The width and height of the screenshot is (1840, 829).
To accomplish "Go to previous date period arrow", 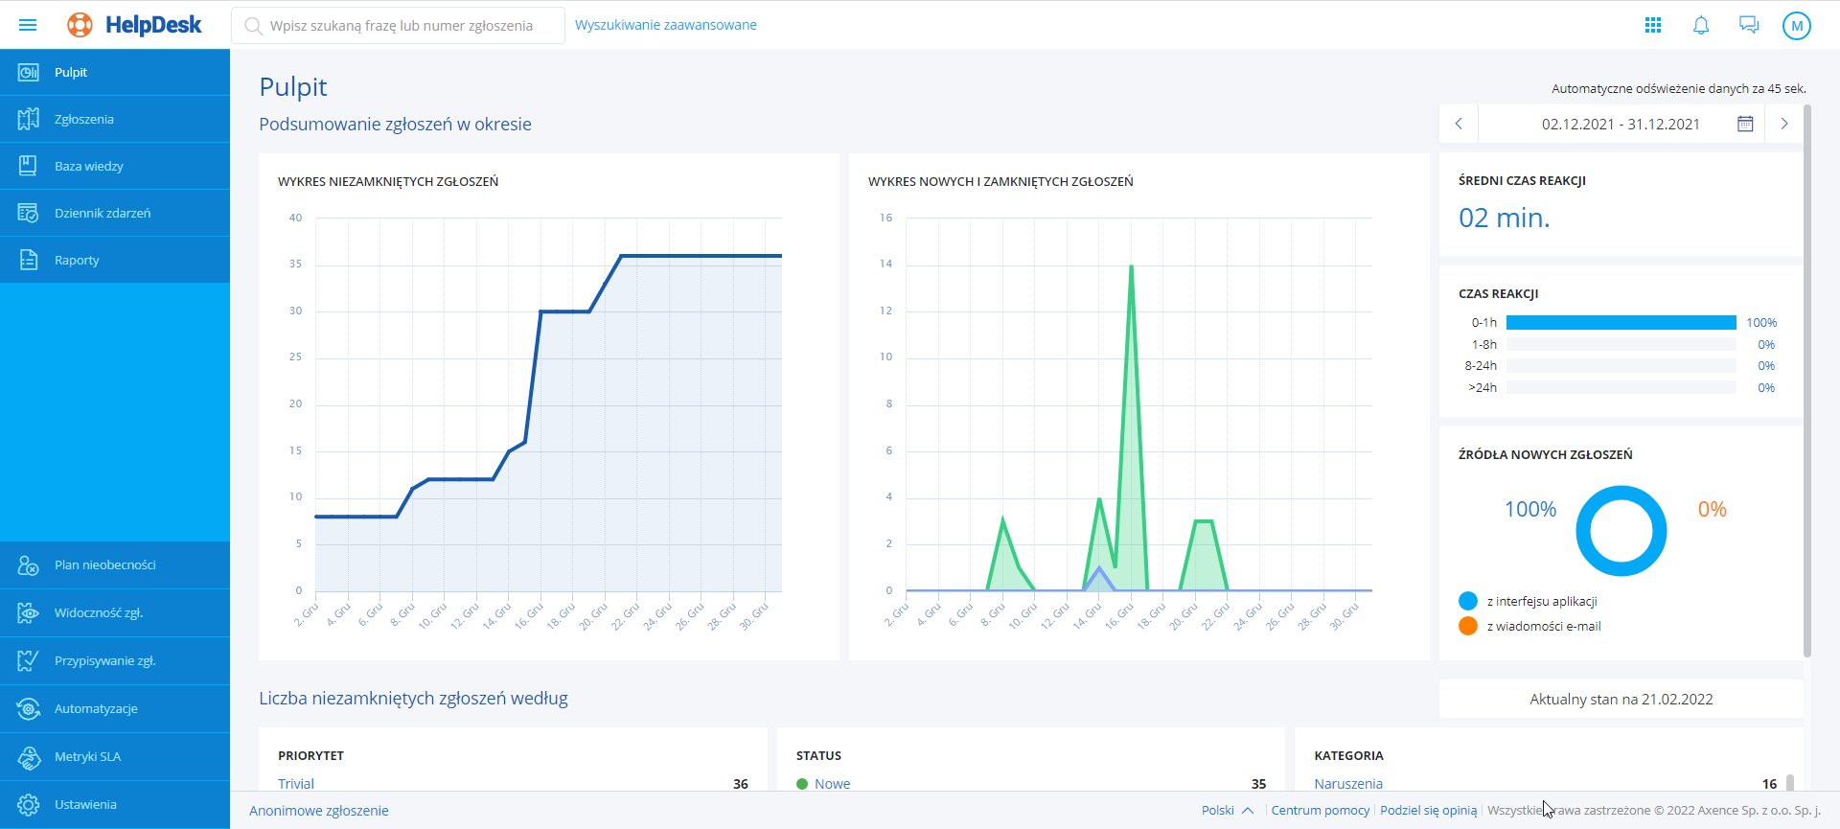I will tap(1459, 124).
